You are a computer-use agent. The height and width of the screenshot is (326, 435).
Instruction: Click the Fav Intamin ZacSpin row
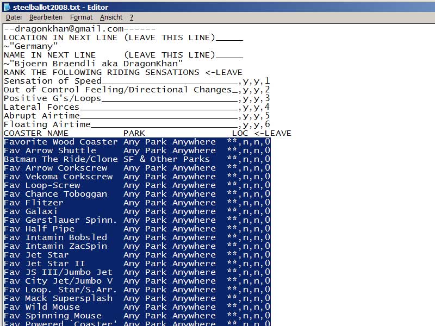(55, 246)
